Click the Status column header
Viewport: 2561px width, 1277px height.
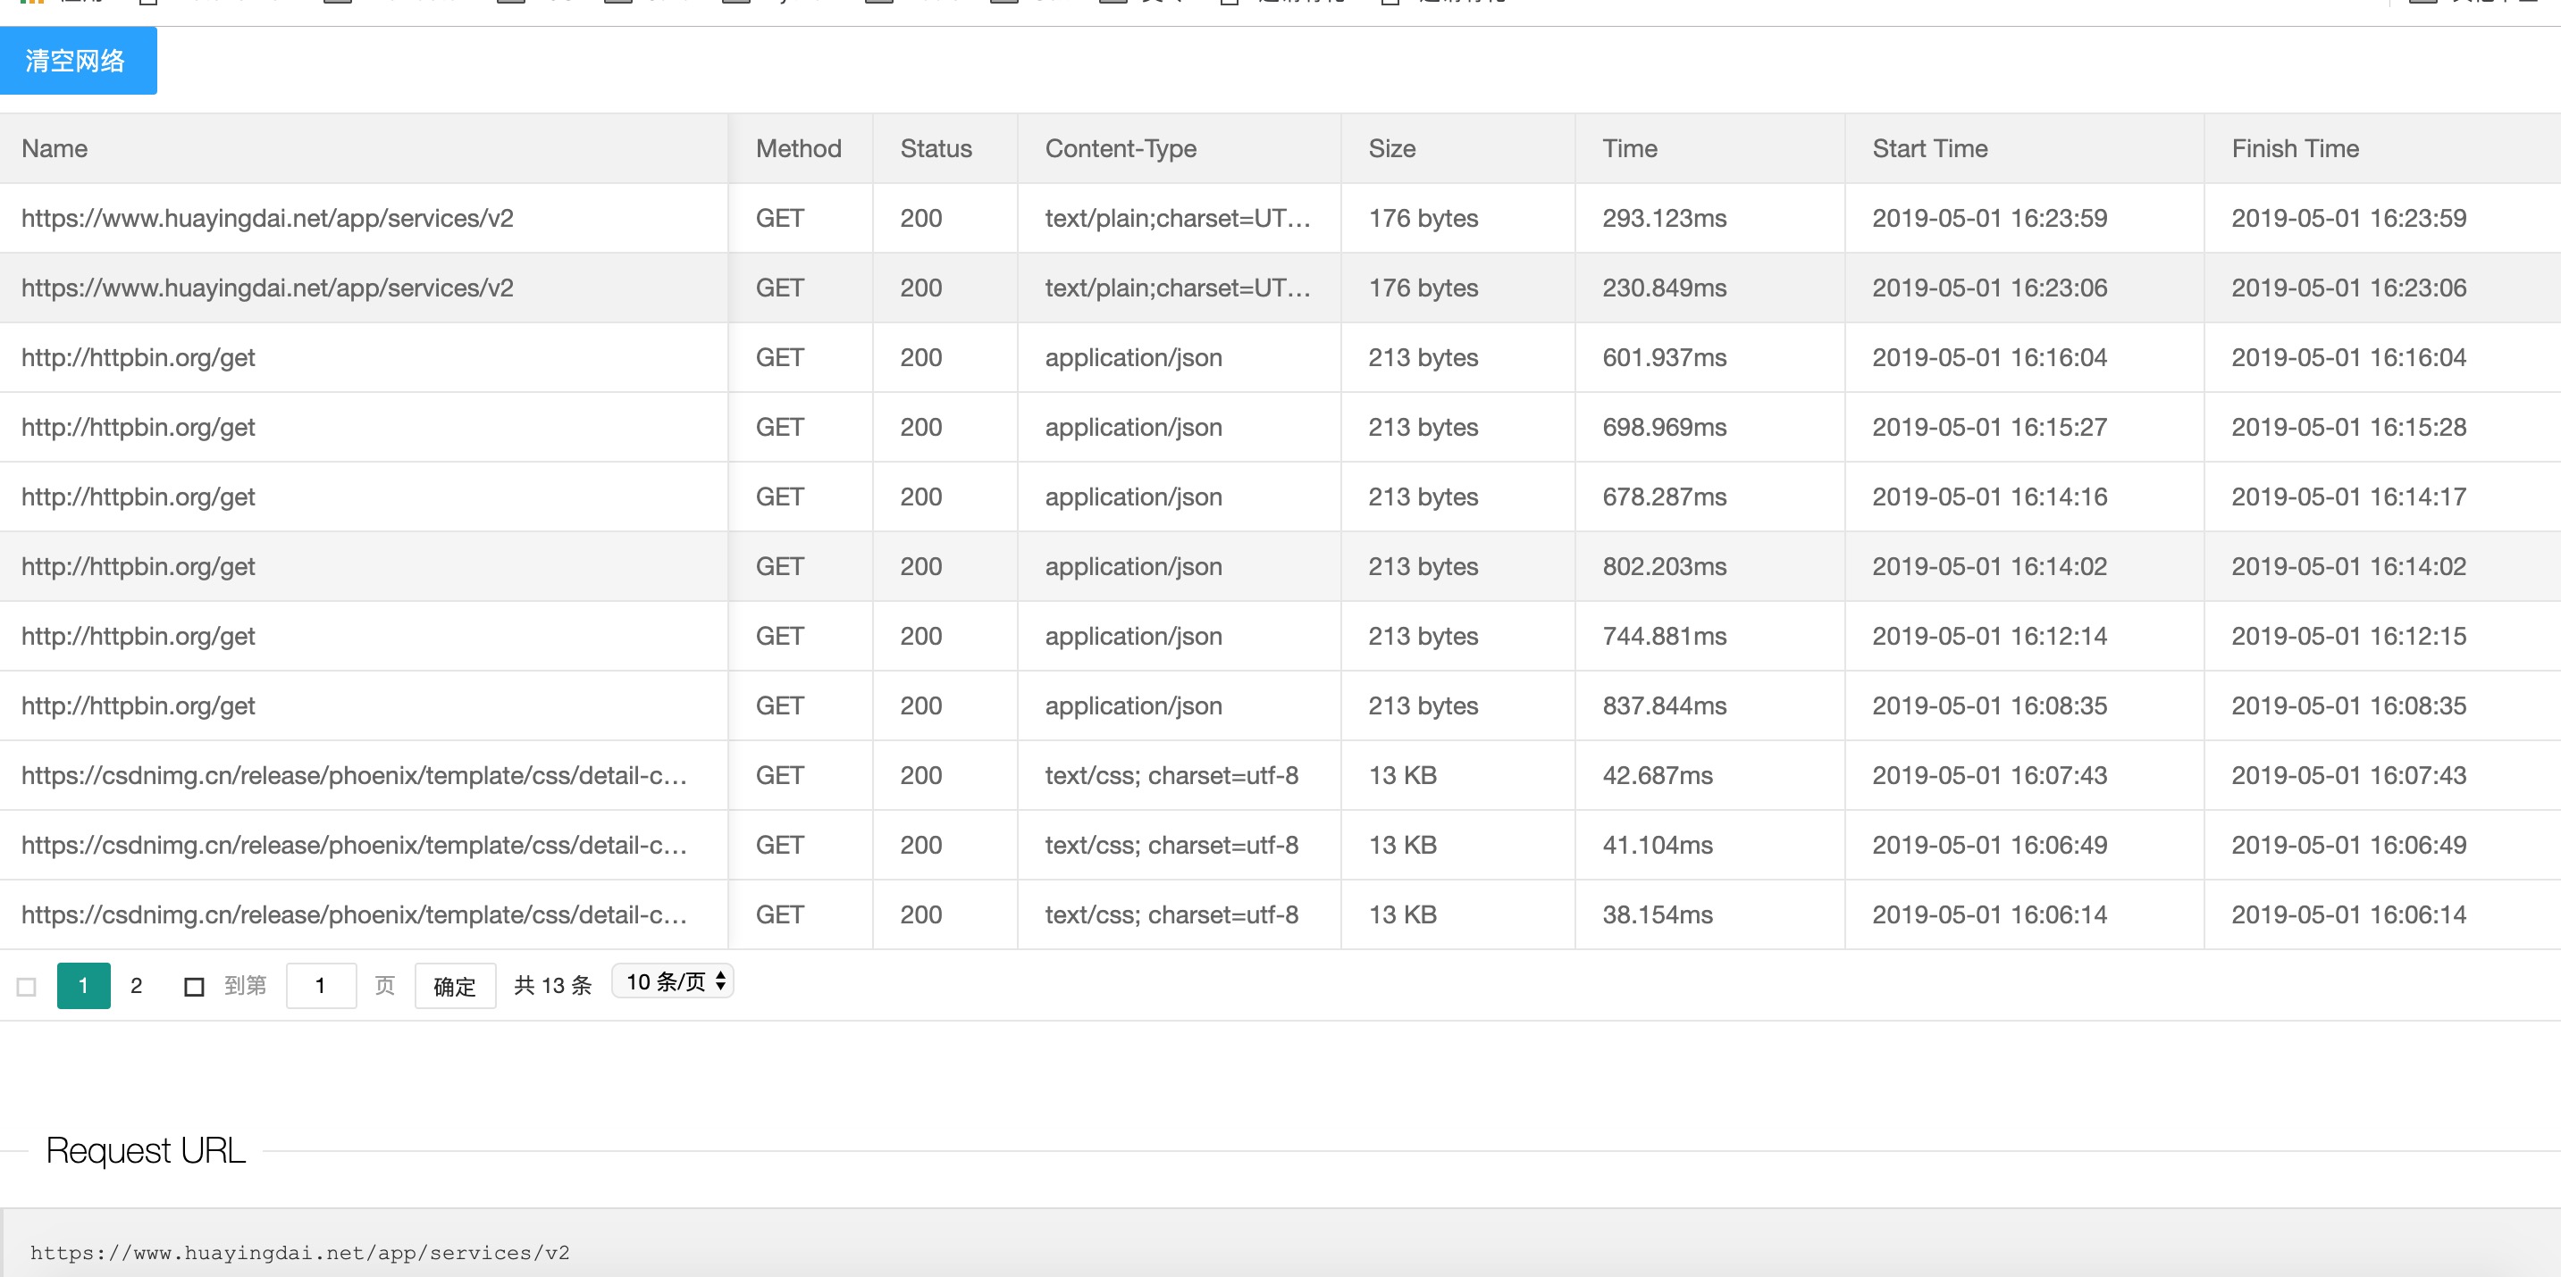(945, 148)
